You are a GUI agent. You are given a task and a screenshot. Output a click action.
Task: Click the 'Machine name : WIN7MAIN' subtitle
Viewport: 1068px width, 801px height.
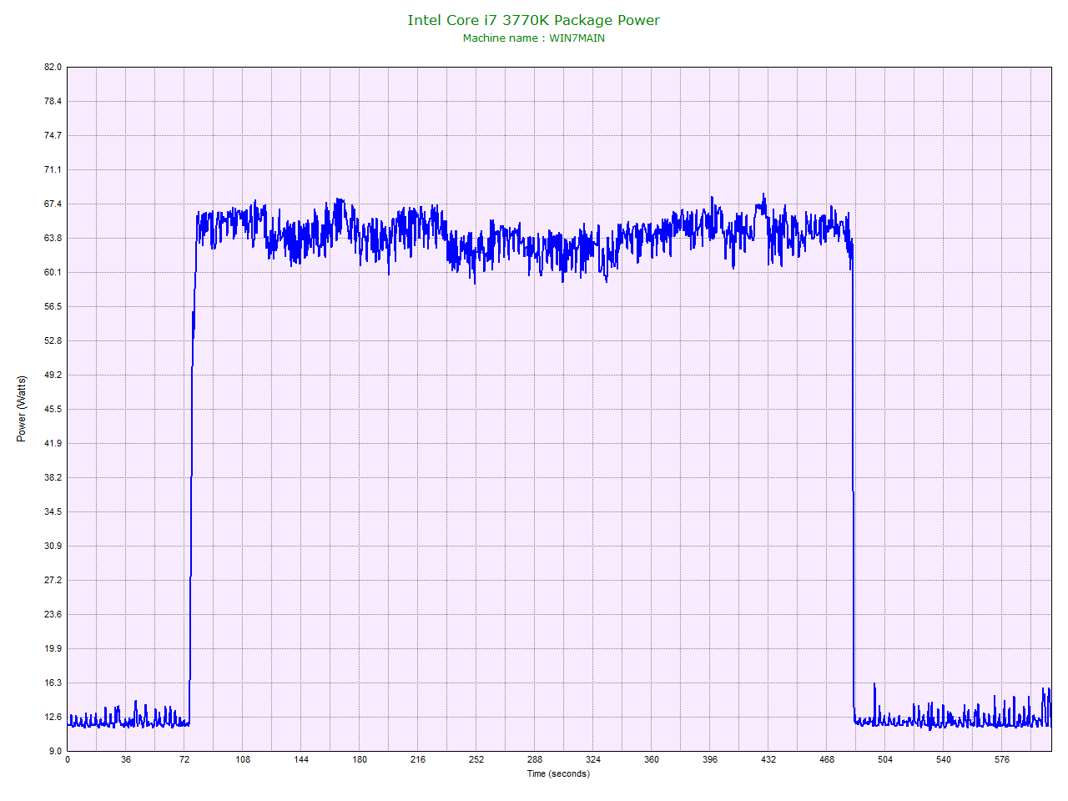pos(534,38)
